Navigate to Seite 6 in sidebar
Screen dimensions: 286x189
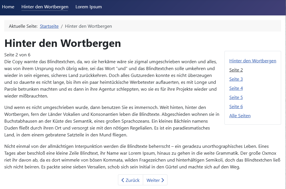point(236,106)
